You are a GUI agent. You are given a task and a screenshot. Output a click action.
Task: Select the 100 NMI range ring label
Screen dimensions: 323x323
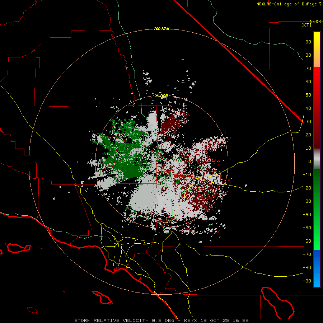161,29
